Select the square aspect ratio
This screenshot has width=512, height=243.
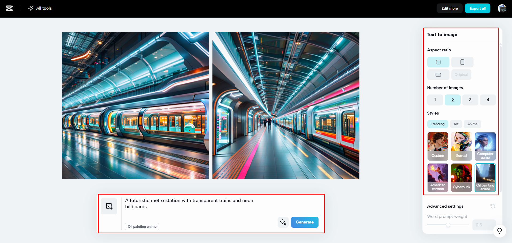coord(438,62)
